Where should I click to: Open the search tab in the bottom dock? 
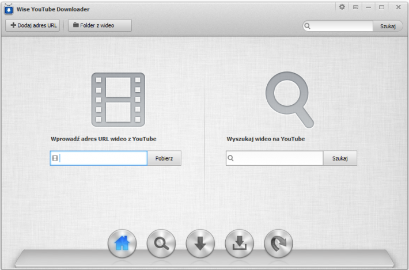click(x=161, y=244)
